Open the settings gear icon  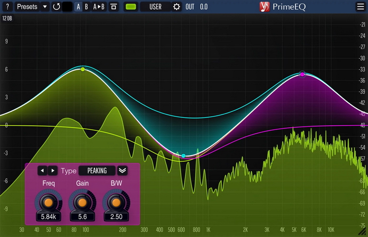pyautogui.click(x=177, y=6)
